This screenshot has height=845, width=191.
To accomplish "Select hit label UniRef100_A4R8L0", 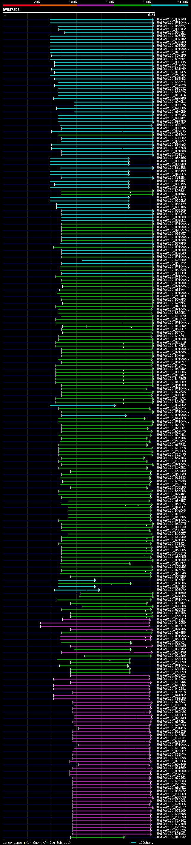I will click(x=171, y=418).
